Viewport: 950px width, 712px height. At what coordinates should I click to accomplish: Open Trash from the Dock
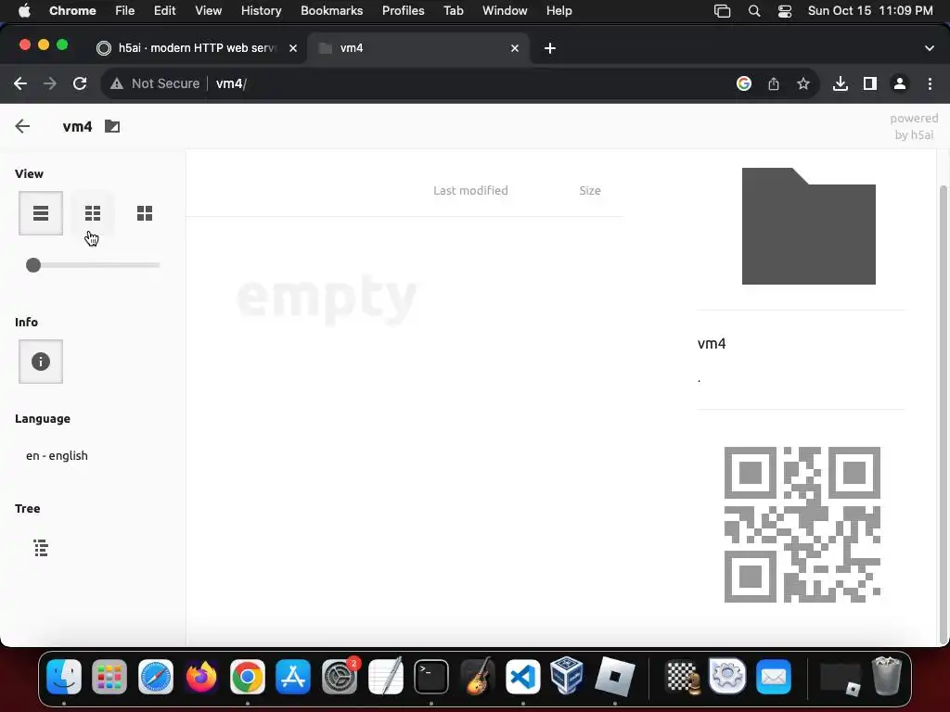point(887,676)
